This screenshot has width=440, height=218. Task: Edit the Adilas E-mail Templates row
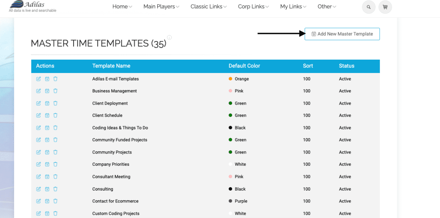(x=38, y=79)
